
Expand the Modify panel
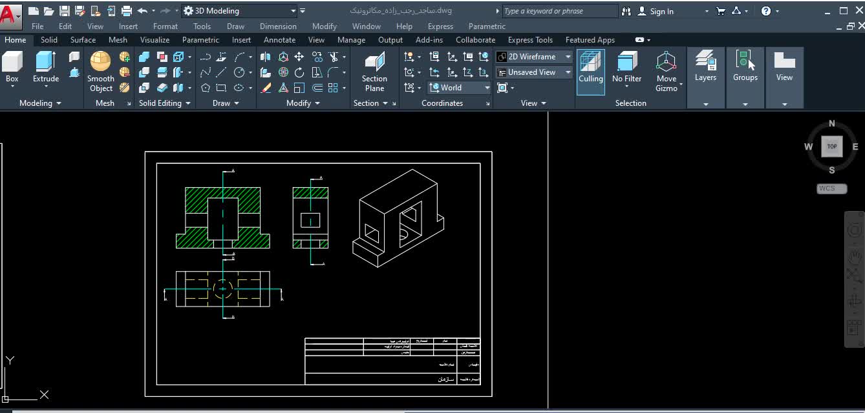pyautogui.click(x=303, y=103)
